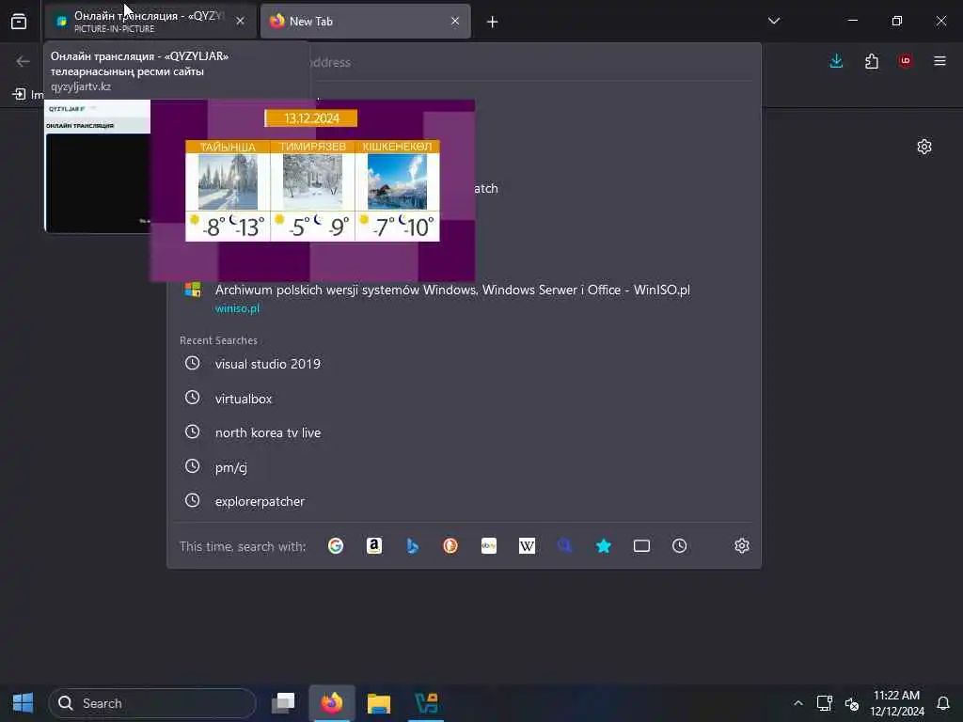Search in Bookmarks with star icon
The image size is (963, 722).
(x=604, y=546)
